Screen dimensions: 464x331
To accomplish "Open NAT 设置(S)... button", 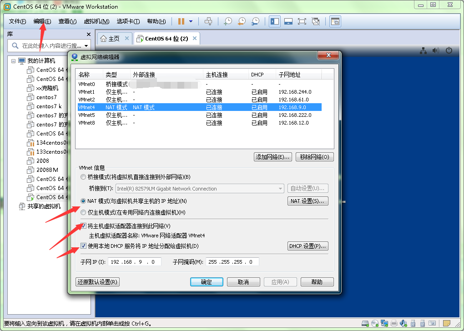I will [308, 201].
